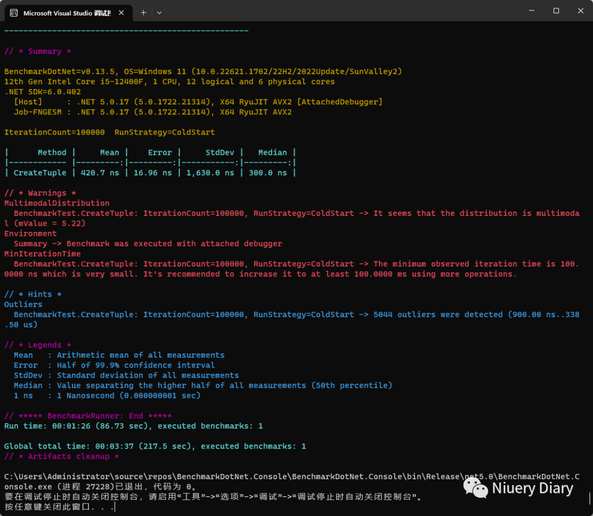This screenshot has width=593, height=516.
Task: Click the '按任意键关闭此窗口' prompt line
Action: point(59,507)
